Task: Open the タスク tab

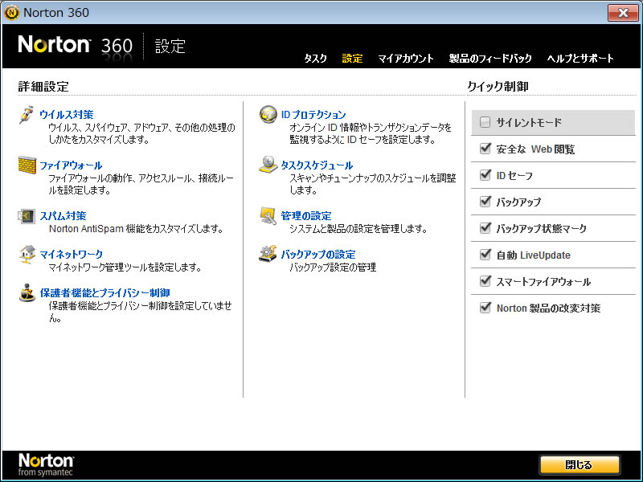Action: 315,59
